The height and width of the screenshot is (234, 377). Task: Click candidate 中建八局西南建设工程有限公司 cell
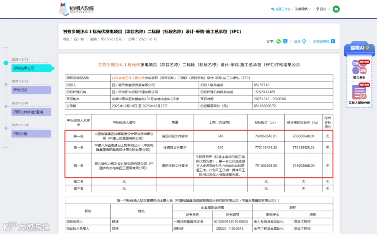point(124,148)
